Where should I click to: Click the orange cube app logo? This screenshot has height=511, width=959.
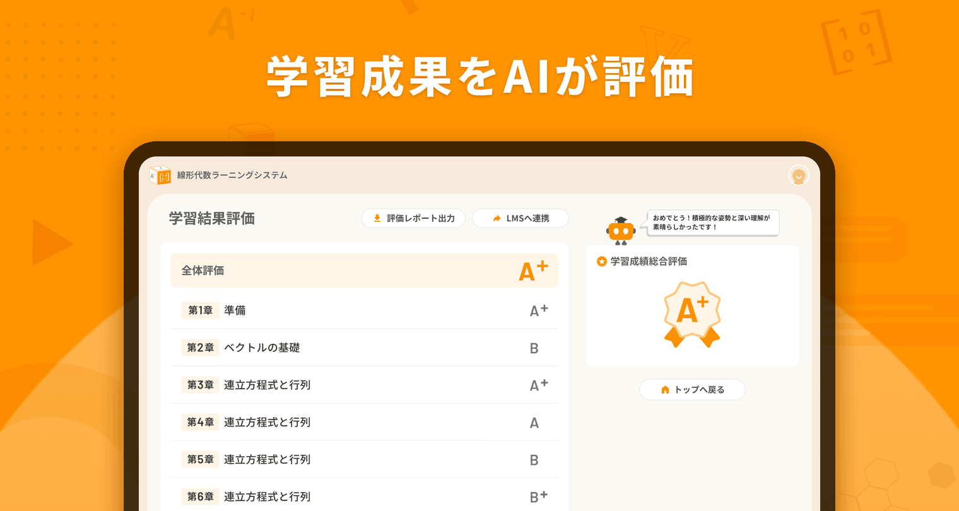coord(160,175)
